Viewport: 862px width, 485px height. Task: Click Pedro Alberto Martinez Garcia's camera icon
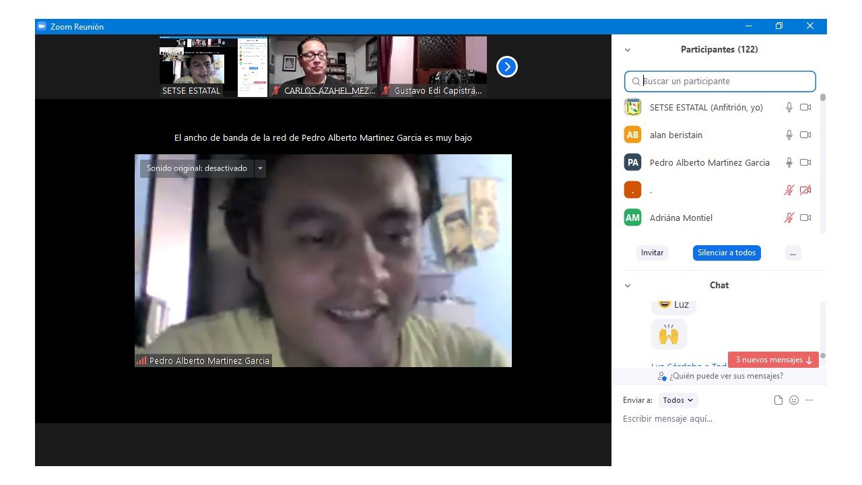pos(805,162)
